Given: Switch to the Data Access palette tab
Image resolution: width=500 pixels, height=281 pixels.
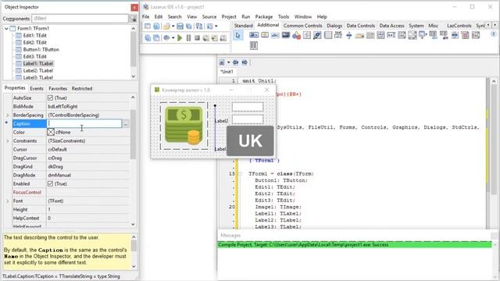Looking at the screenshot, I should [391, 26].
